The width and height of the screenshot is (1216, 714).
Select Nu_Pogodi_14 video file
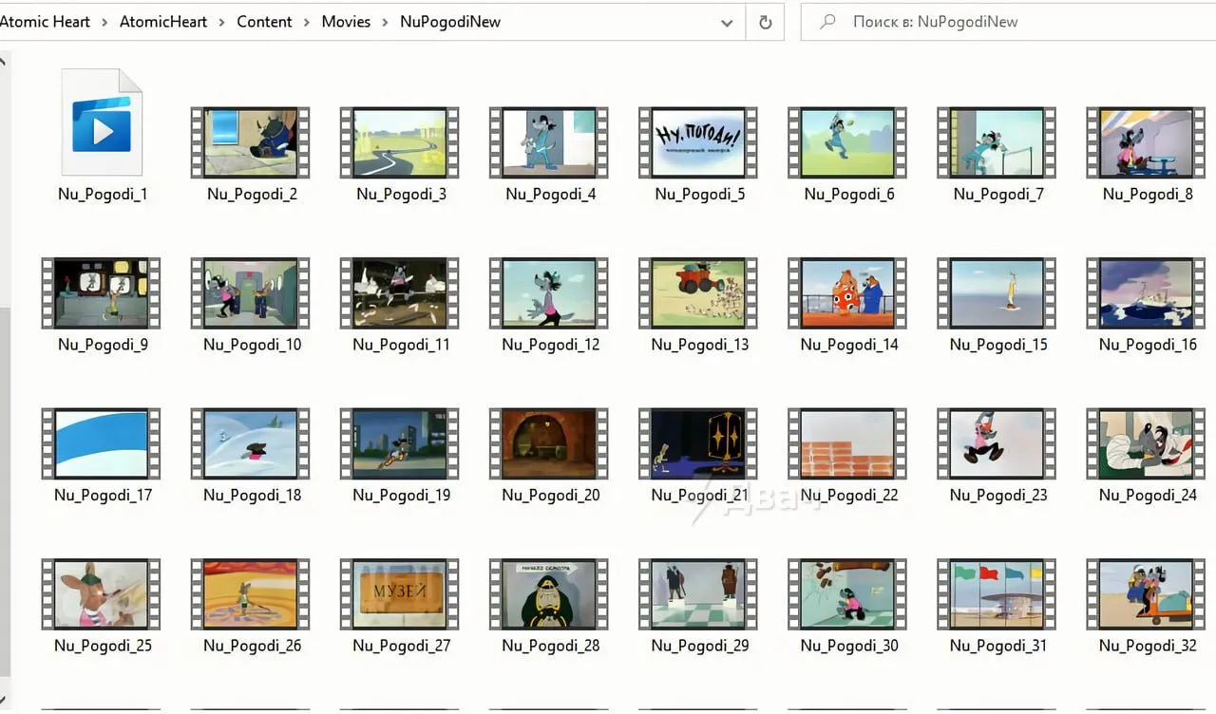click(x=847, y=293)
